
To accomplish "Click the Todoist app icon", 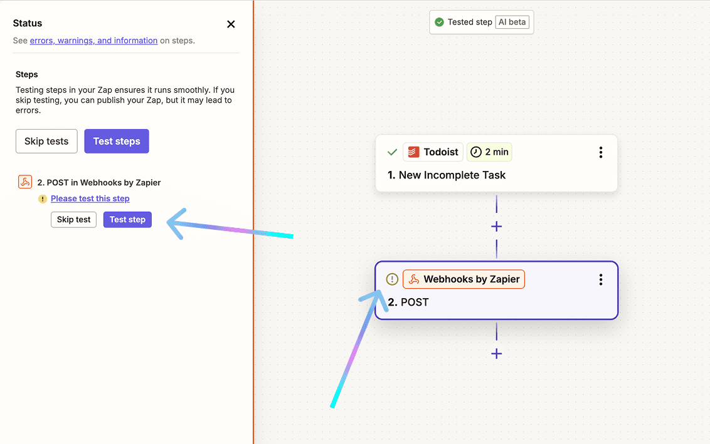I will (x=413, y=152).
